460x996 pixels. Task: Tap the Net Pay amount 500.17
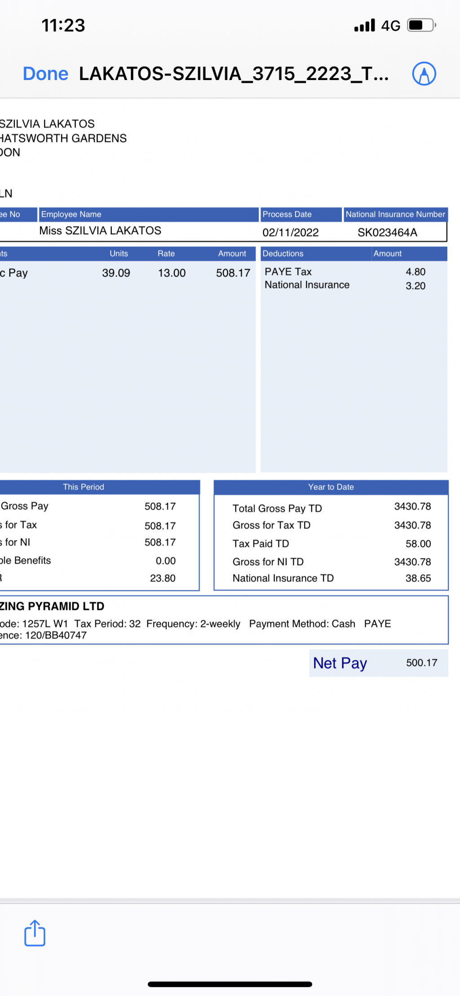tap(421, 663)
